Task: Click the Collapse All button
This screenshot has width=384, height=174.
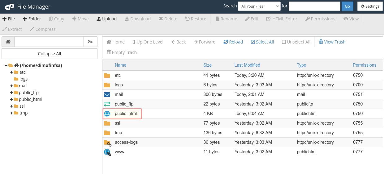Action: click(x=50, y=54)
